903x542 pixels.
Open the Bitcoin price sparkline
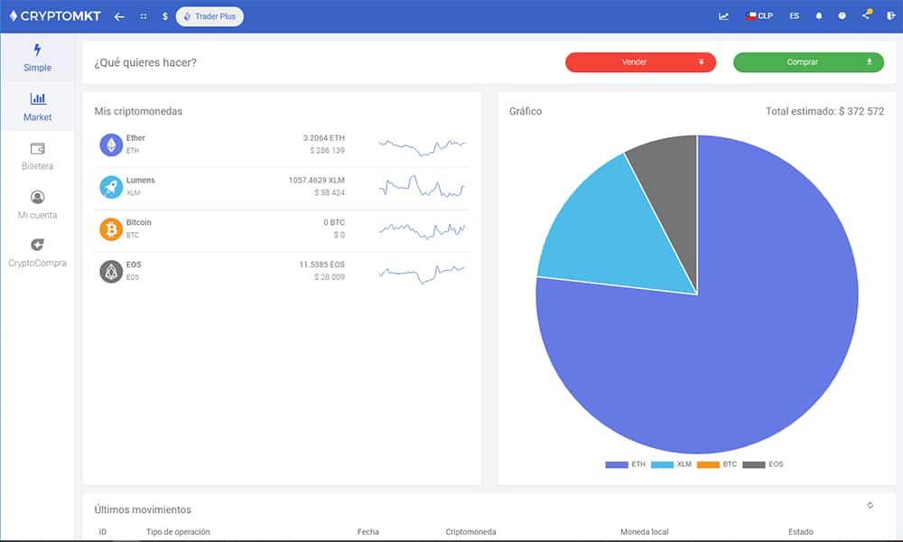422,230
